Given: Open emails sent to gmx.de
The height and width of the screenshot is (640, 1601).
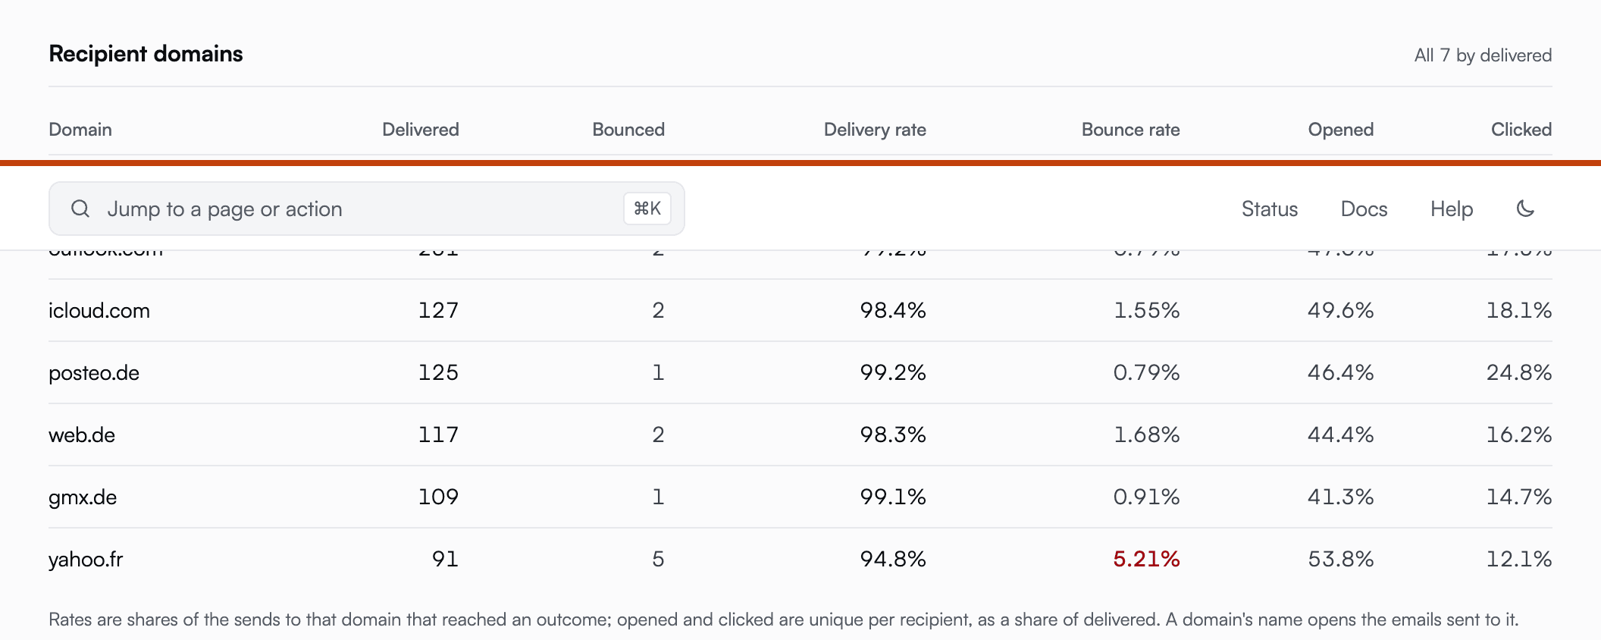Looking at the screenshot, I should [83, 497].
